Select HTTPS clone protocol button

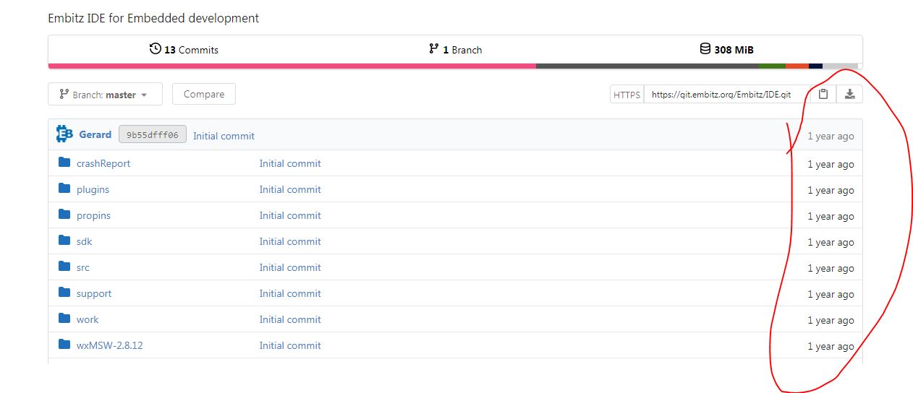pos(627,95)
